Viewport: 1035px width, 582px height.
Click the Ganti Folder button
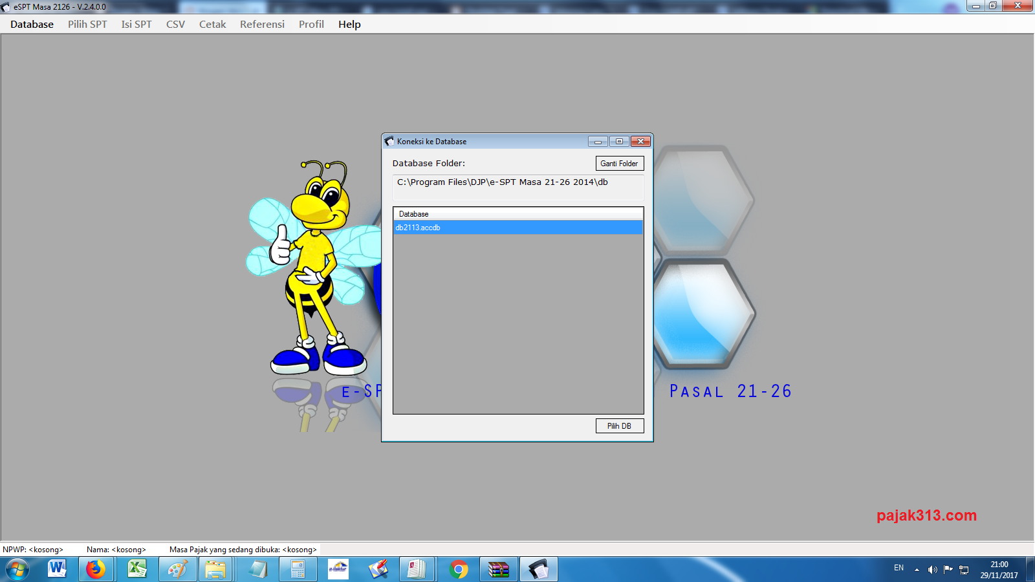coord(620,164)
